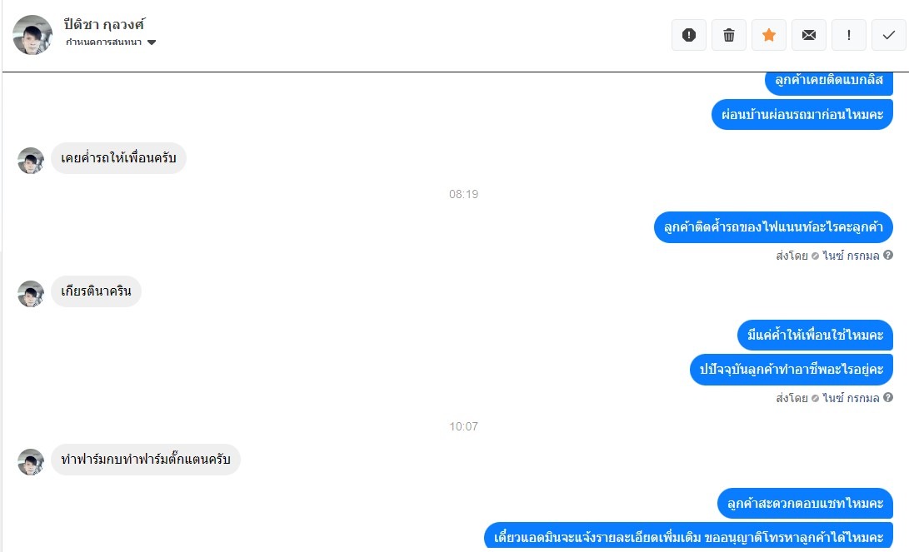The height and width of the screenshot is (552, 909).
Task: Delete conversation using trash icon
Action: coord(729,35)
